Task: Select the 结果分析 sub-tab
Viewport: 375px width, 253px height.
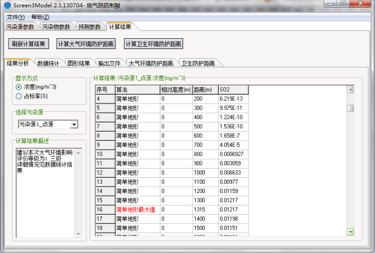Action: click(18, 63)
